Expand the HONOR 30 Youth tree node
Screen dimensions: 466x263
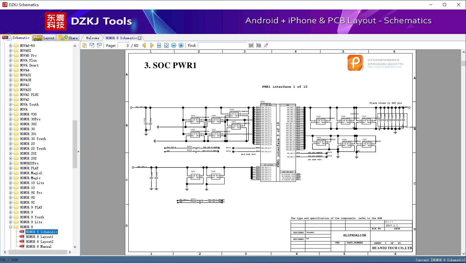pos(11,139)
